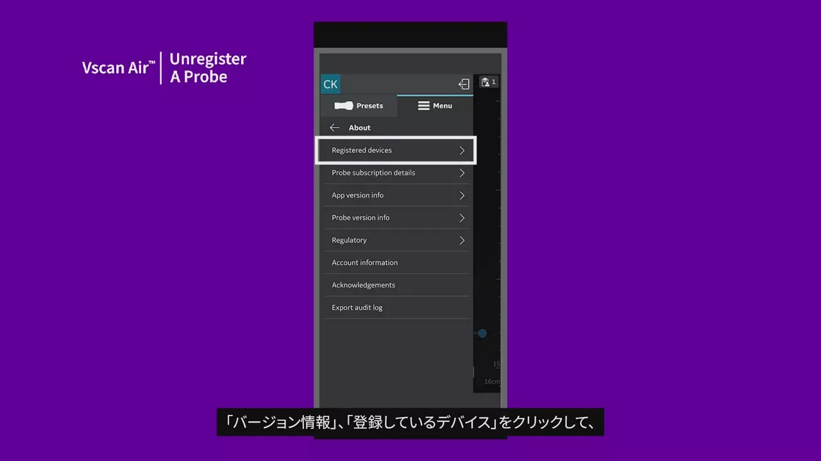Click the 16cm depth label
821x461 pixels.
point(492,382)
